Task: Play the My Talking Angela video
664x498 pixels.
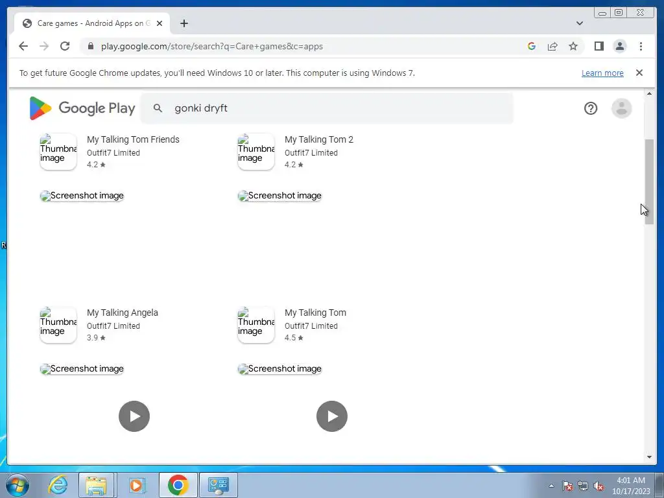Action: pos(134,416)
